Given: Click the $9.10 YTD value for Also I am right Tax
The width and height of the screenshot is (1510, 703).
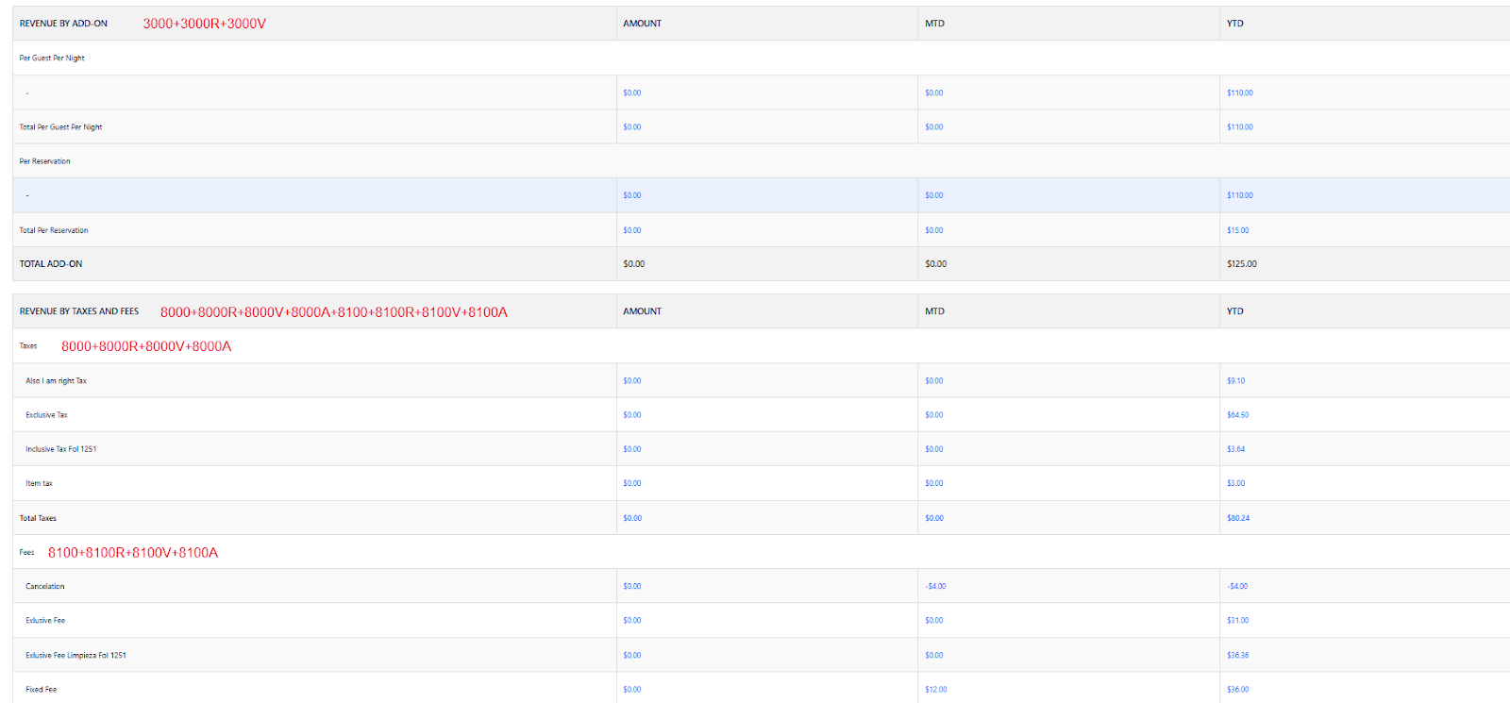Looking at the screenshot, I should pyautogui.click(x=1235, y=381).
